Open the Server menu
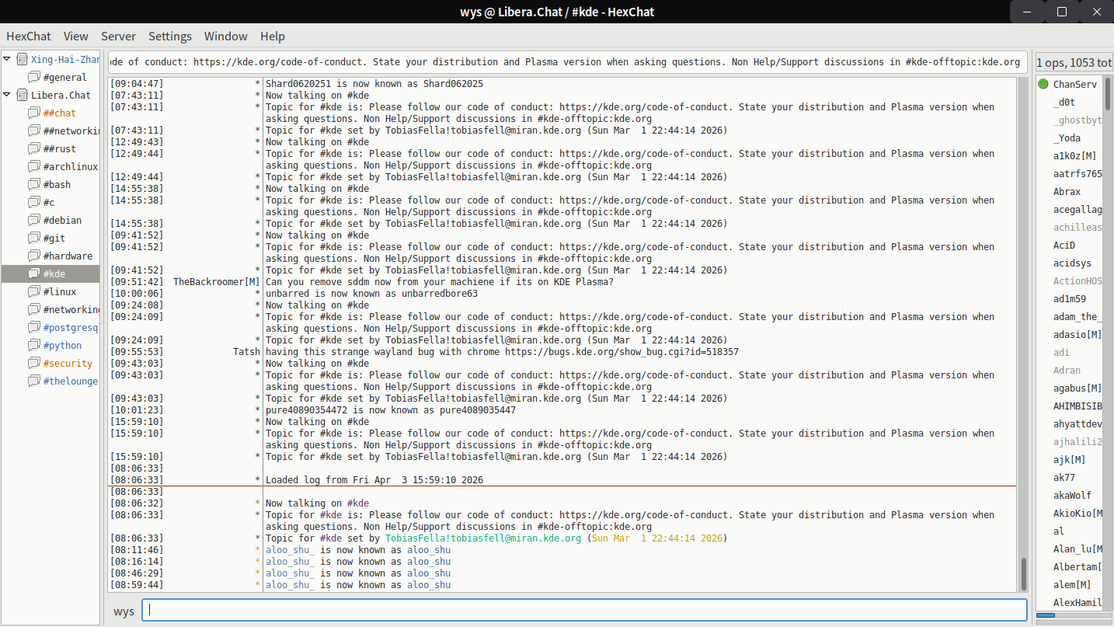Viewport: 1114px width, 627px height. [118, 36]
